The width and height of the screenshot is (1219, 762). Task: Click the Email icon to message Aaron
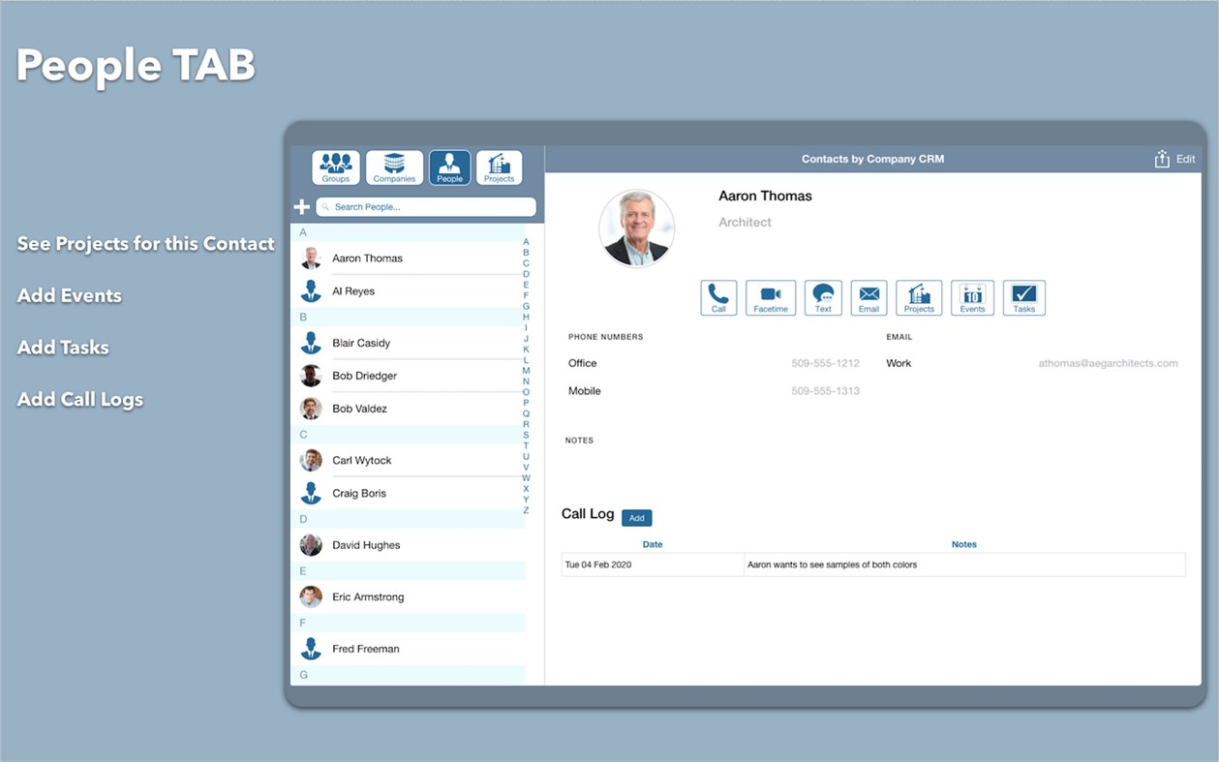coord(868,298)
